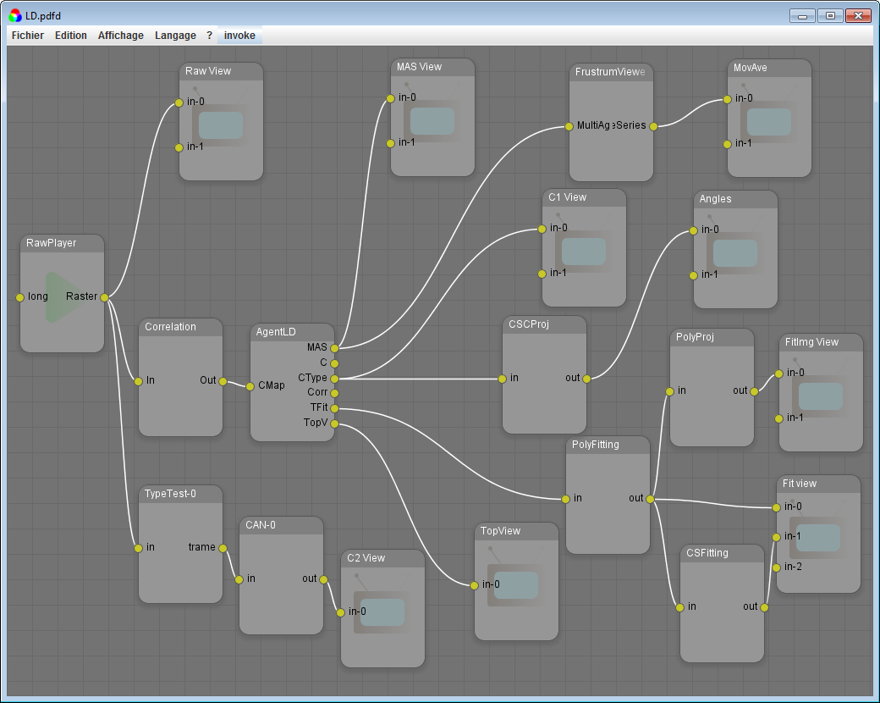This screenshot has height=703, width=880.
Task: Click the play triangle inside RawPlayer
Action: [x=61, y=296]
